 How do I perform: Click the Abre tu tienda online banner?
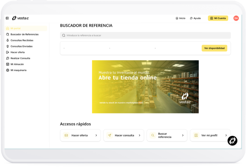coord(145,87)
